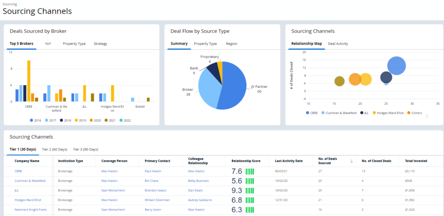This screenshot has width=444, height=216.
Task: Click the dark navy JLL bubble
Action: pyautogui.click(x=386, y=77)
